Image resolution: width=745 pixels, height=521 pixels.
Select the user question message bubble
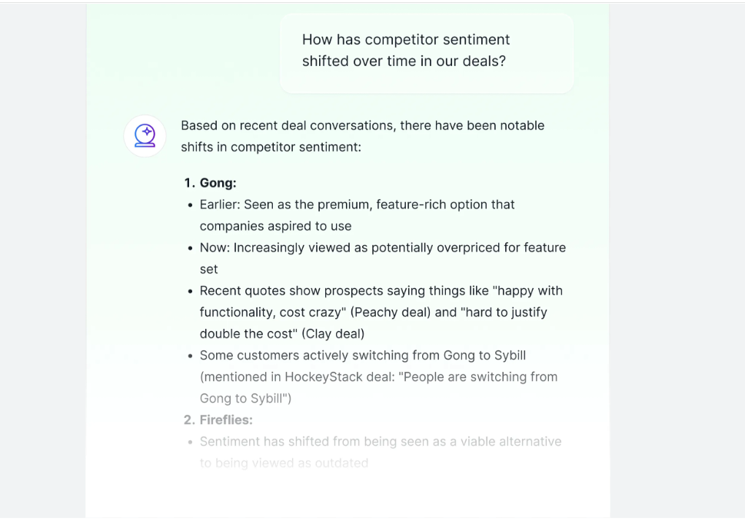(427, 53)
